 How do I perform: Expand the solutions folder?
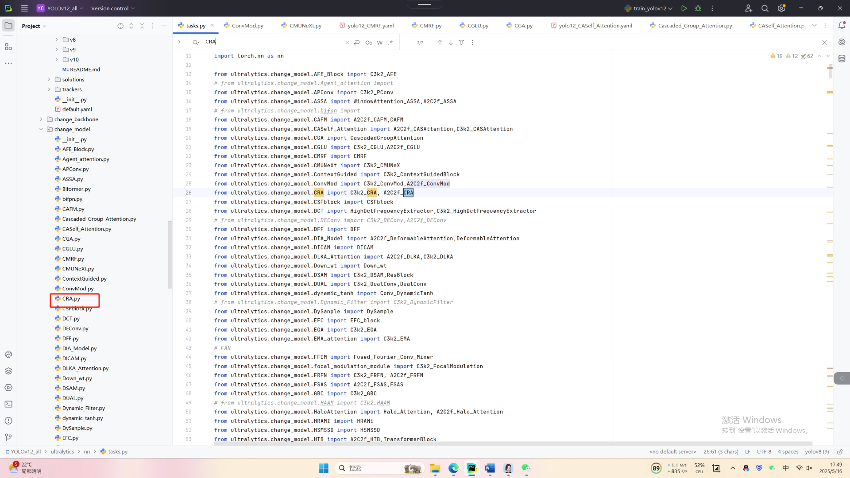coord(49,80)
